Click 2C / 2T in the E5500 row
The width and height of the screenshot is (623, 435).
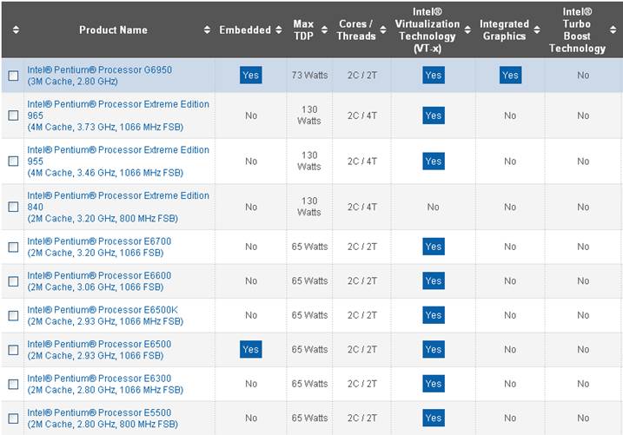tap(362, 418)
